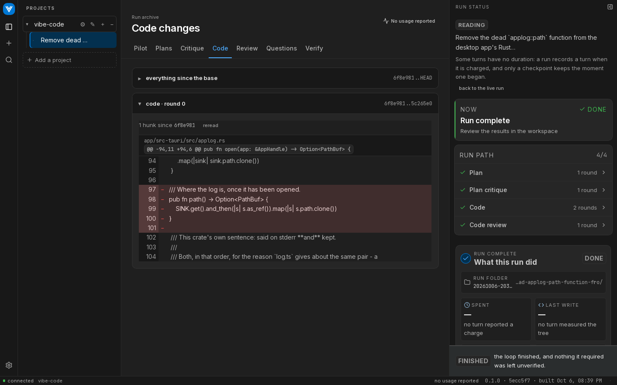Viewport: 617px width, 385px height.
Task: Click the vibe-code edit pencil icon
Action: point(93,24)
